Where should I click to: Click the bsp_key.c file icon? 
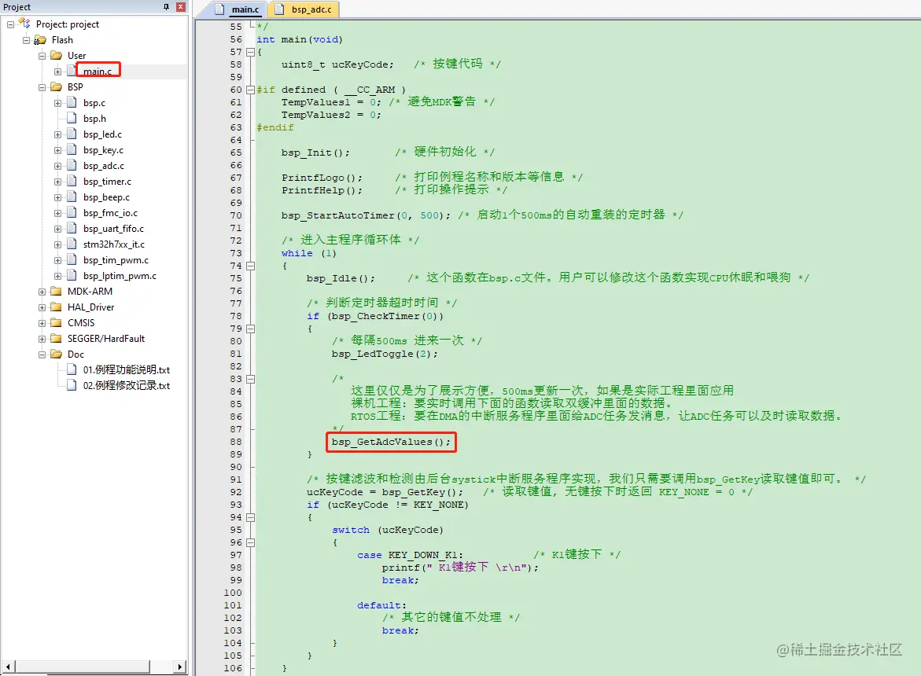(x=72, y=149)
